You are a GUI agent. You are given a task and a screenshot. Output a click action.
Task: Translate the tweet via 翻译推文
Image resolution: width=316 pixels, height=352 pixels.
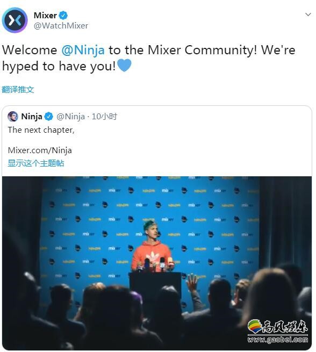tap(18, 90)
